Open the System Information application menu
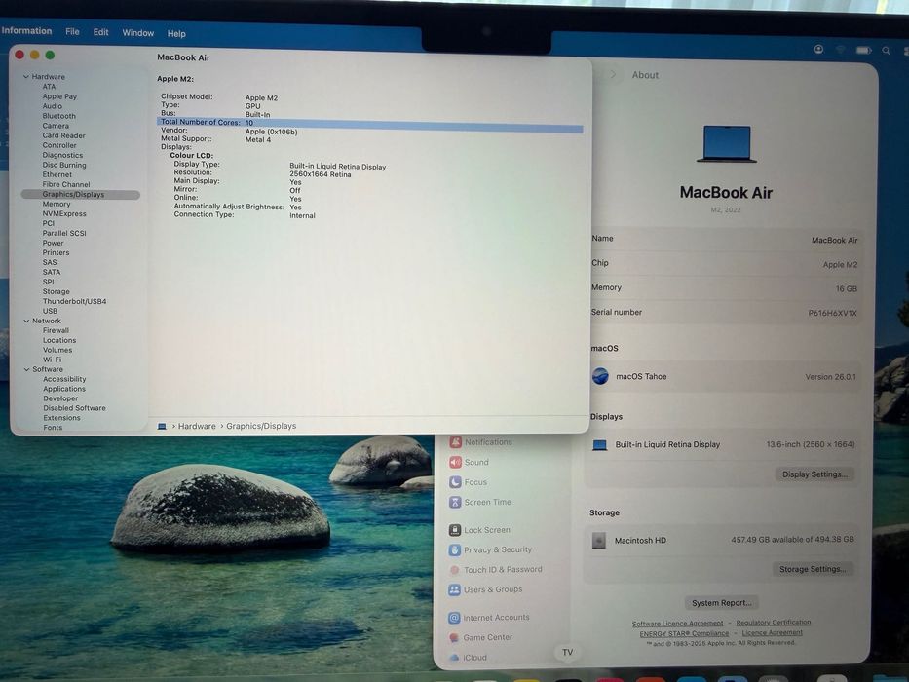Image resolution: width=909 pixels, height=682 pixels. (x=26, y=31)
